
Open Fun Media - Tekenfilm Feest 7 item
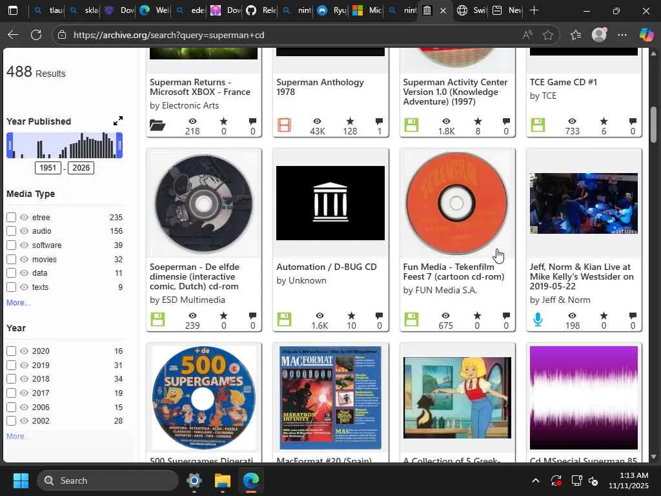click(x=454, y=272)
